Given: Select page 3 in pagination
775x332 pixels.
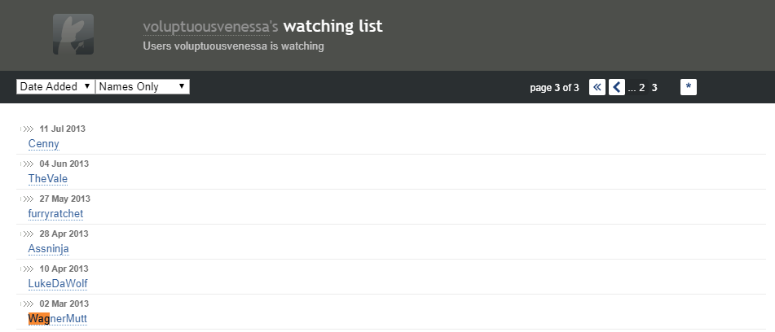Looking at the screenshot, I should pyautogui.click(x=654, y=88).
